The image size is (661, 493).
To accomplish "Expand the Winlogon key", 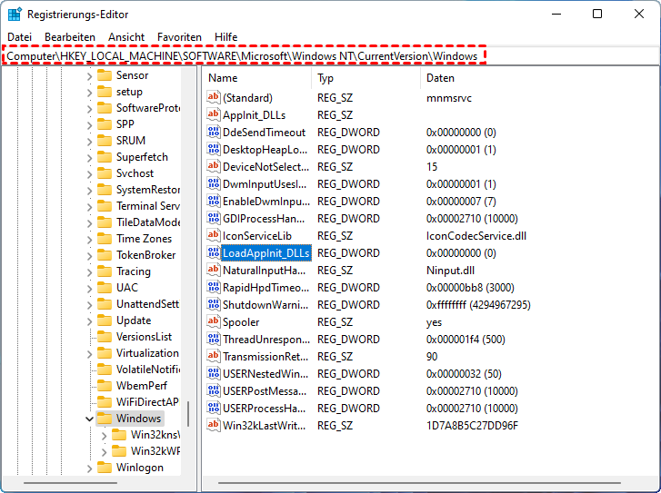I will [x=89, y=468].
